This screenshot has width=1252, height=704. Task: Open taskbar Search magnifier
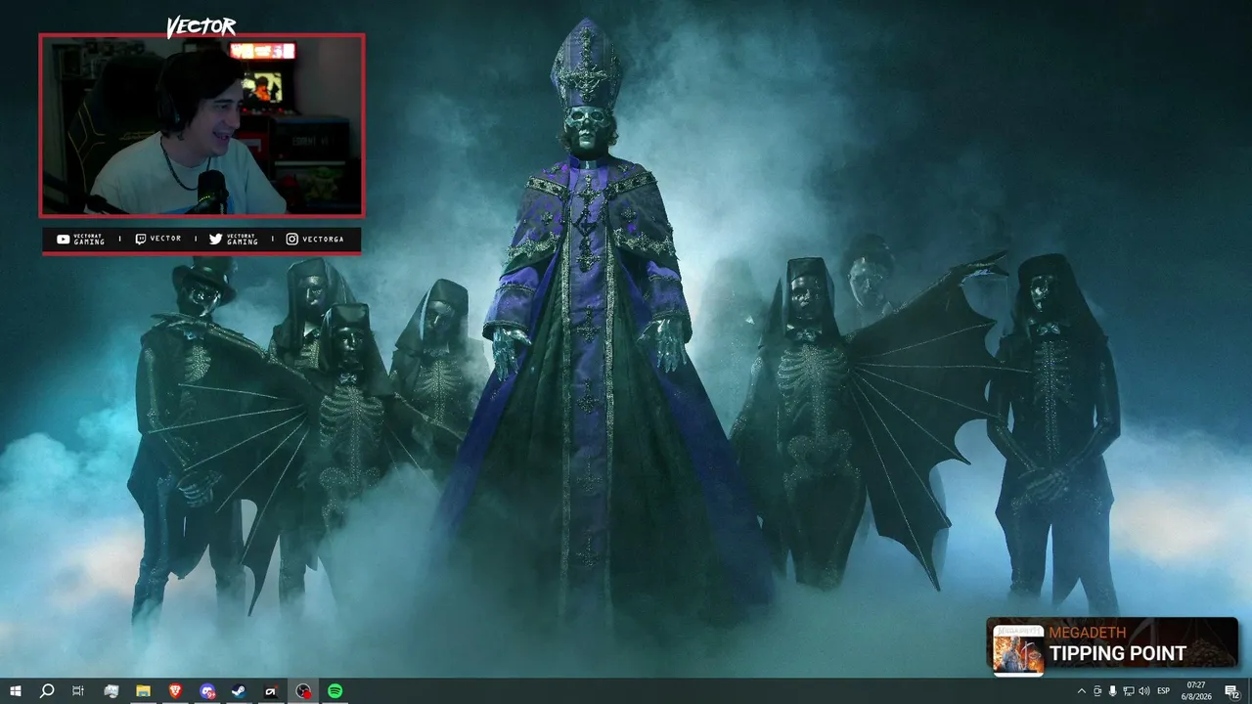[47, 691]
